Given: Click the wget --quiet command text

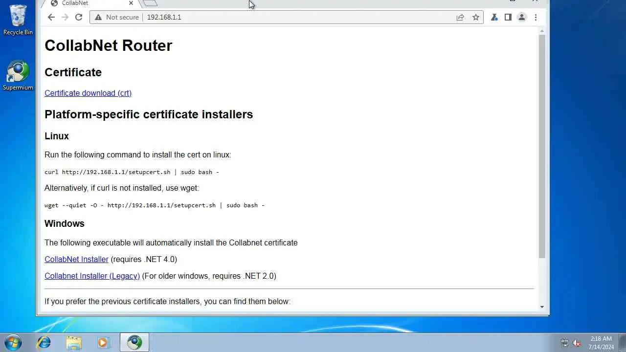Looking at the screenshot, I should 155,205.
